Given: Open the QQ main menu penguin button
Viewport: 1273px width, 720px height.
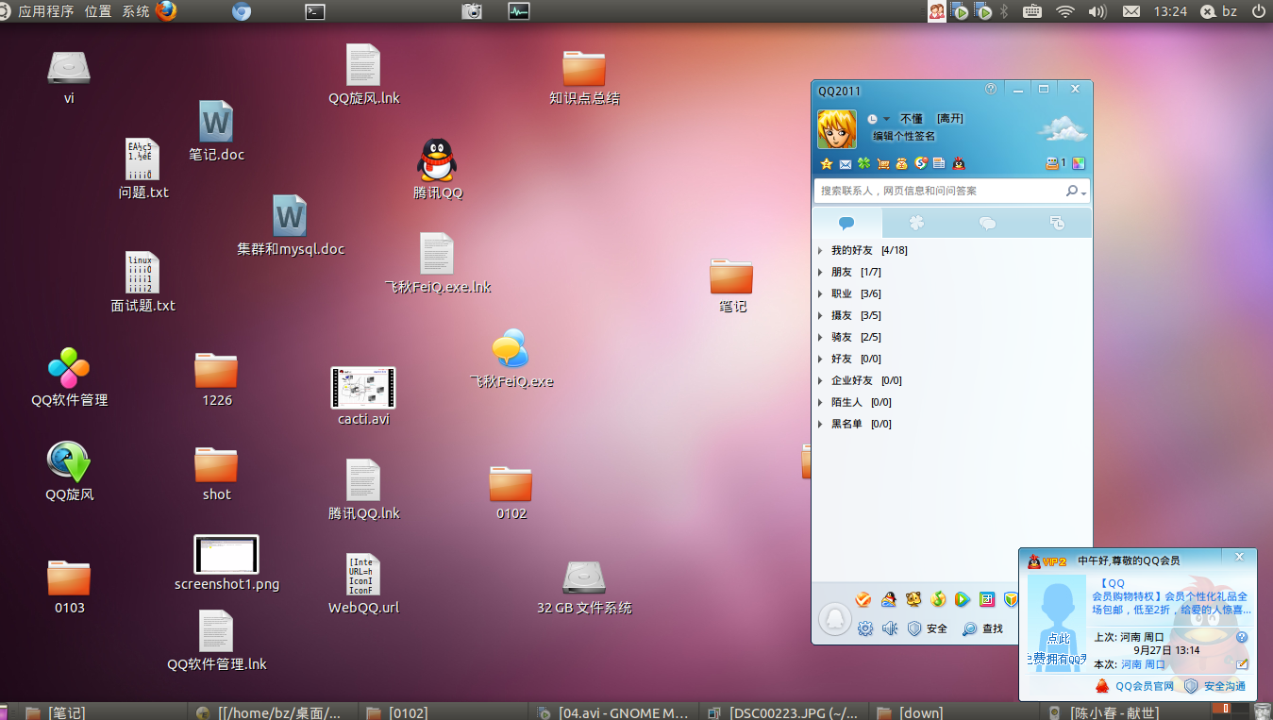Looking at the screenshot, I should [x=833, y=619].
